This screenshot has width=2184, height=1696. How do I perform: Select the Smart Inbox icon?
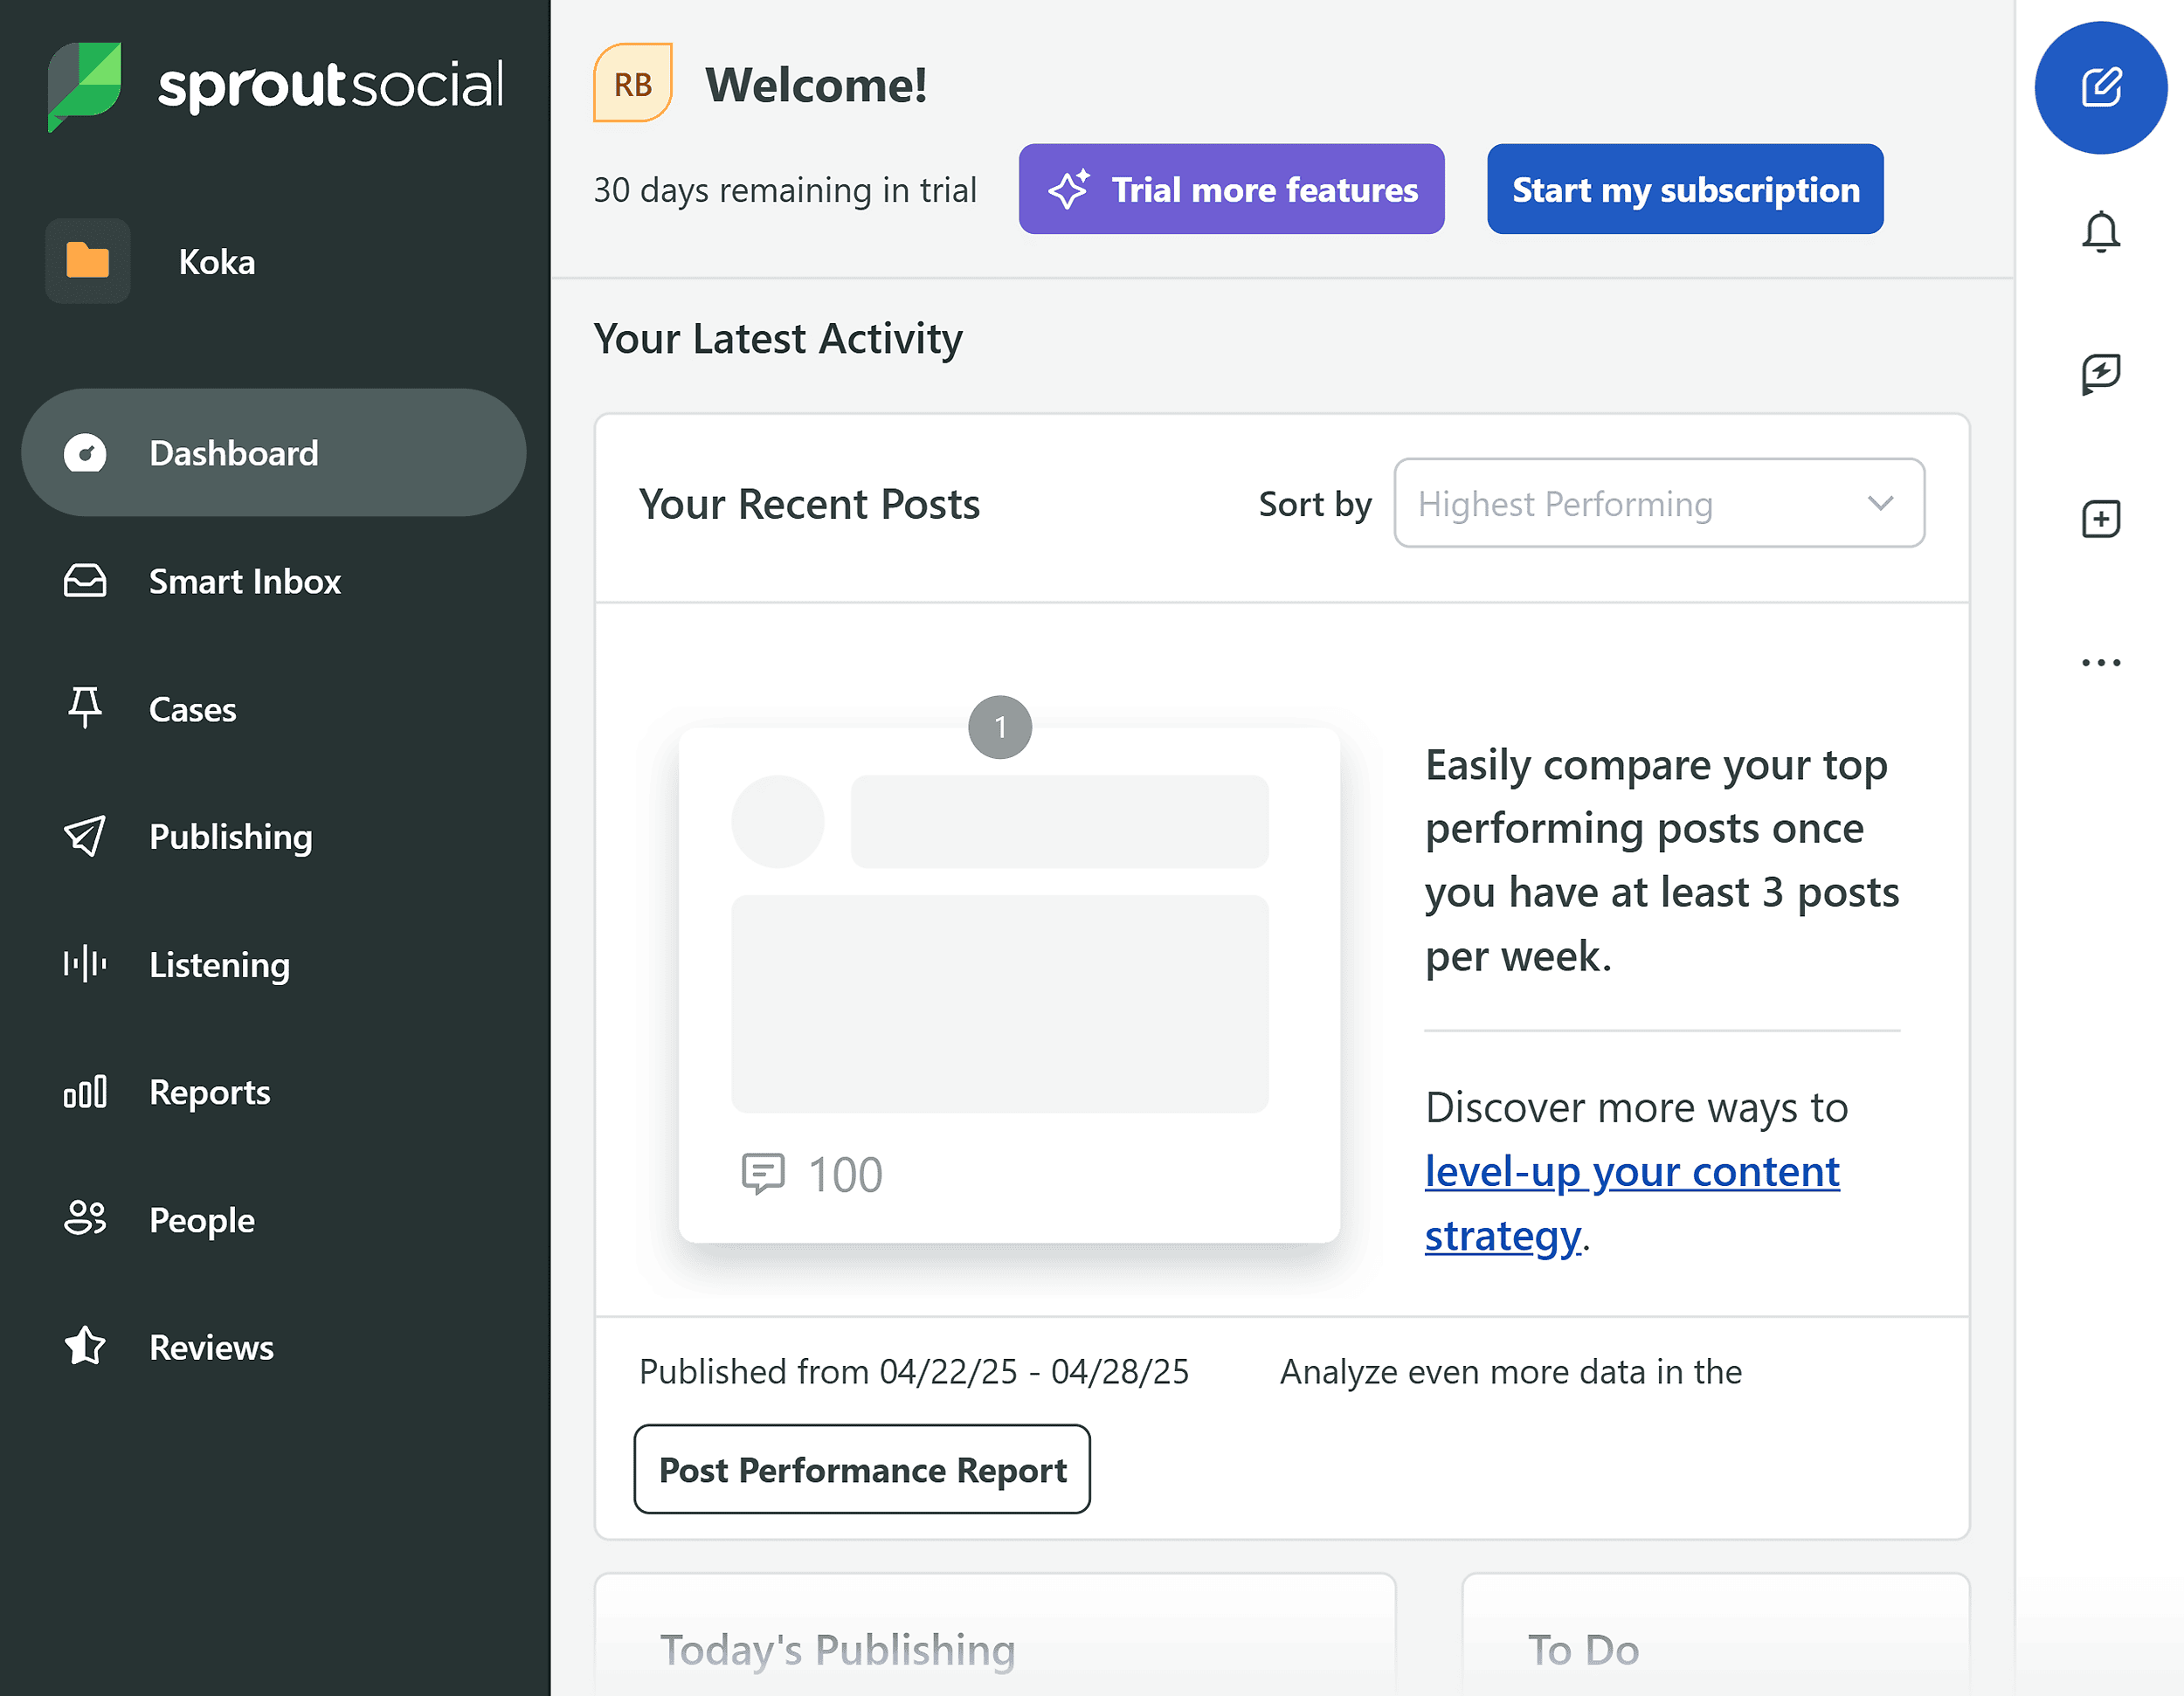[x=85, y=581]
